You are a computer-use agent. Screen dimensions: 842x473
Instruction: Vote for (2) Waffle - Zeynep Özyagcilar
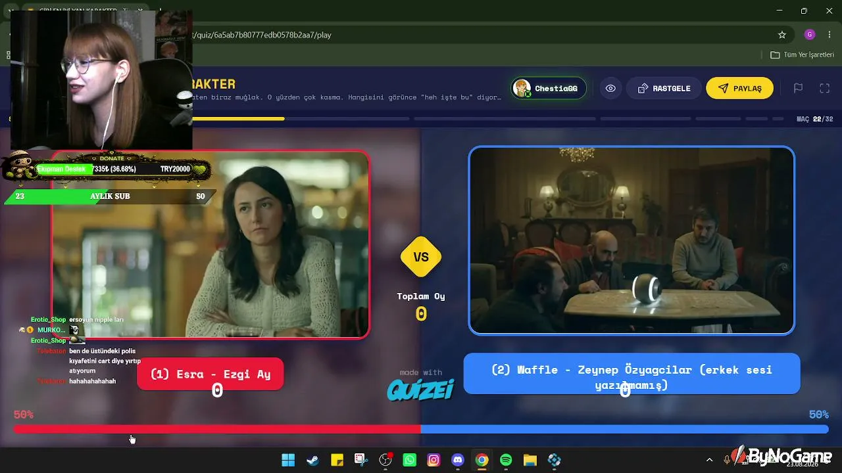click(x=631, y=374)
